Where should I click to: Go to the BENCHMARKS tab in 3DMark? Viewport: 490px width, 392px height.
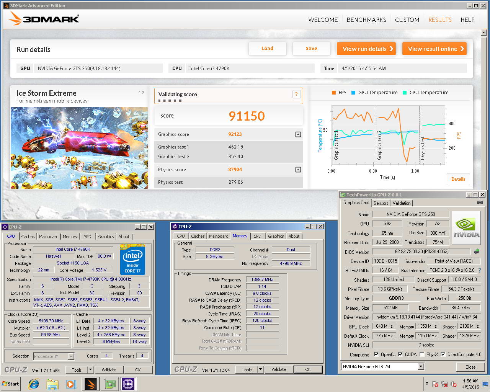(x=366, y=20)
